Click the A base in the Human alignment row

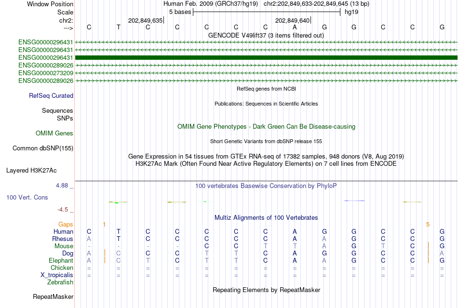(x=295, y=231)
